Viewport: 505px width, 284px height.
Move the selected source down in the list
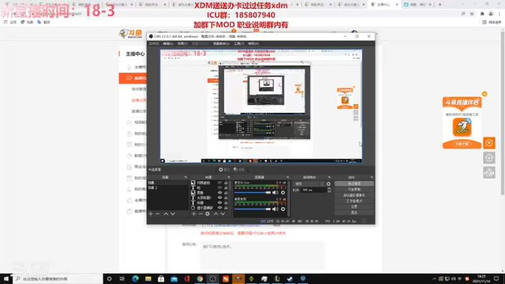point(223,214)
